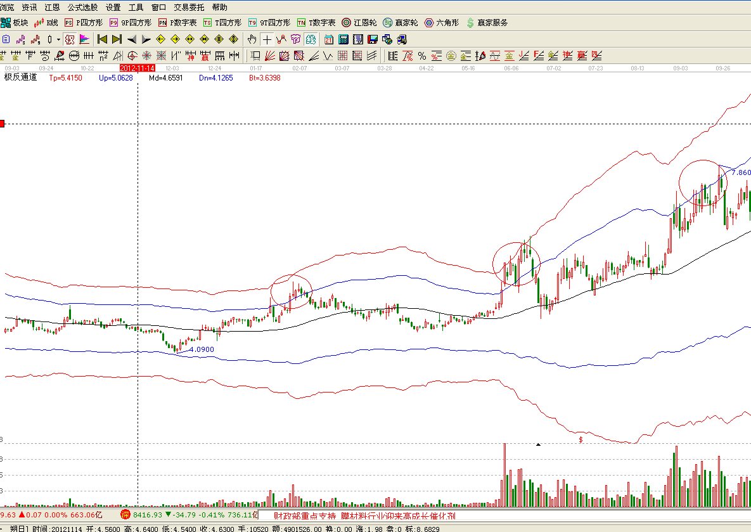Click the calculator icon in toolbar
The height and width of the screenshot is (532, 751).
(343, 39)
